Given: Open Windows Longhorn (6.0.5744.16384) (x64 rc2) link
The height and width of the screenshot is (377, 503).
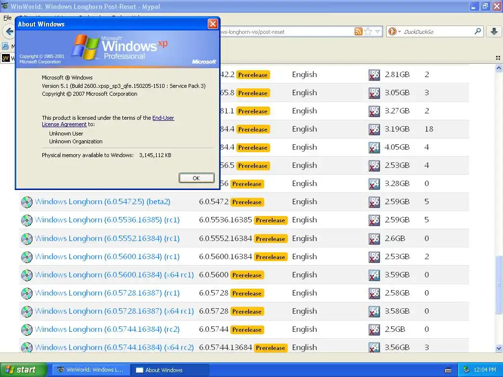Looking at the screenshot, I should click(x=114, y=348).
